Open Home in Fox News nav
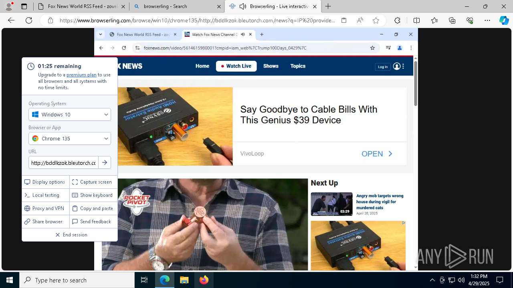Viewport: 513px width, 288px height. (x=202, y=66)
